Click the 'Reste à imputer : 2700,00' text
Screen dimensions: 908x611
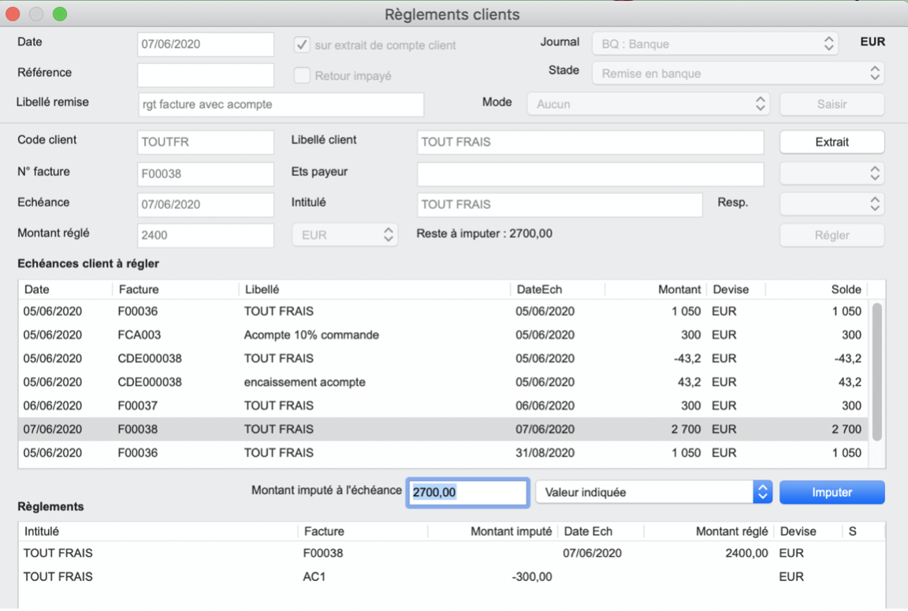(484, 234)
